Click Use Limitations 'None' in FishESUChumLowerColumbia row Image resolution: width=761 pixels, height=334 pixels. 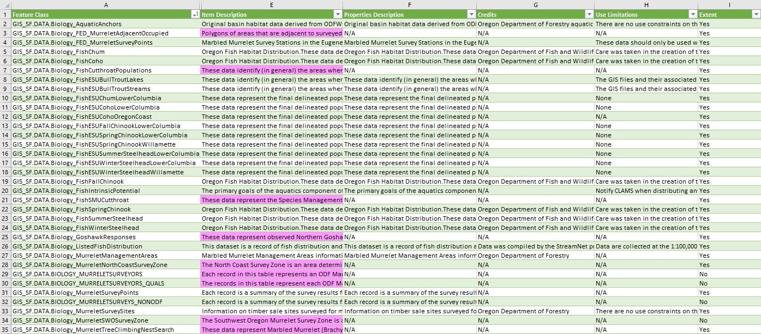[x=646, y=98]
